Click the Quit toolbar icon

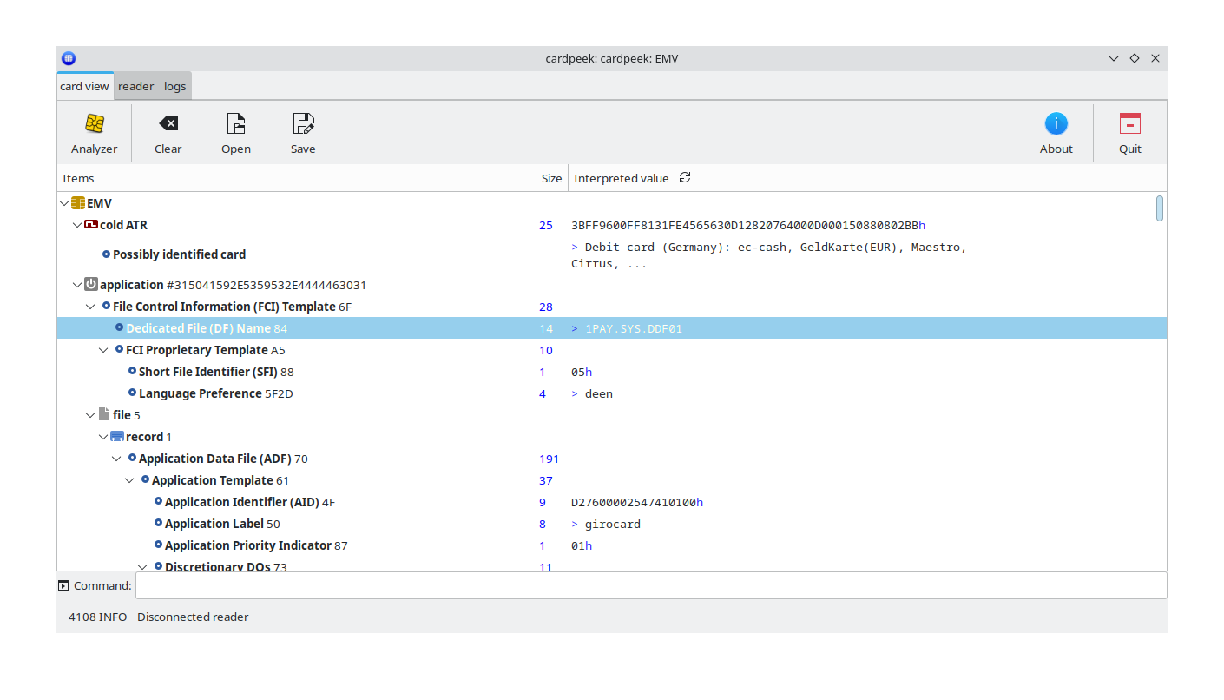pos(1129,123)
